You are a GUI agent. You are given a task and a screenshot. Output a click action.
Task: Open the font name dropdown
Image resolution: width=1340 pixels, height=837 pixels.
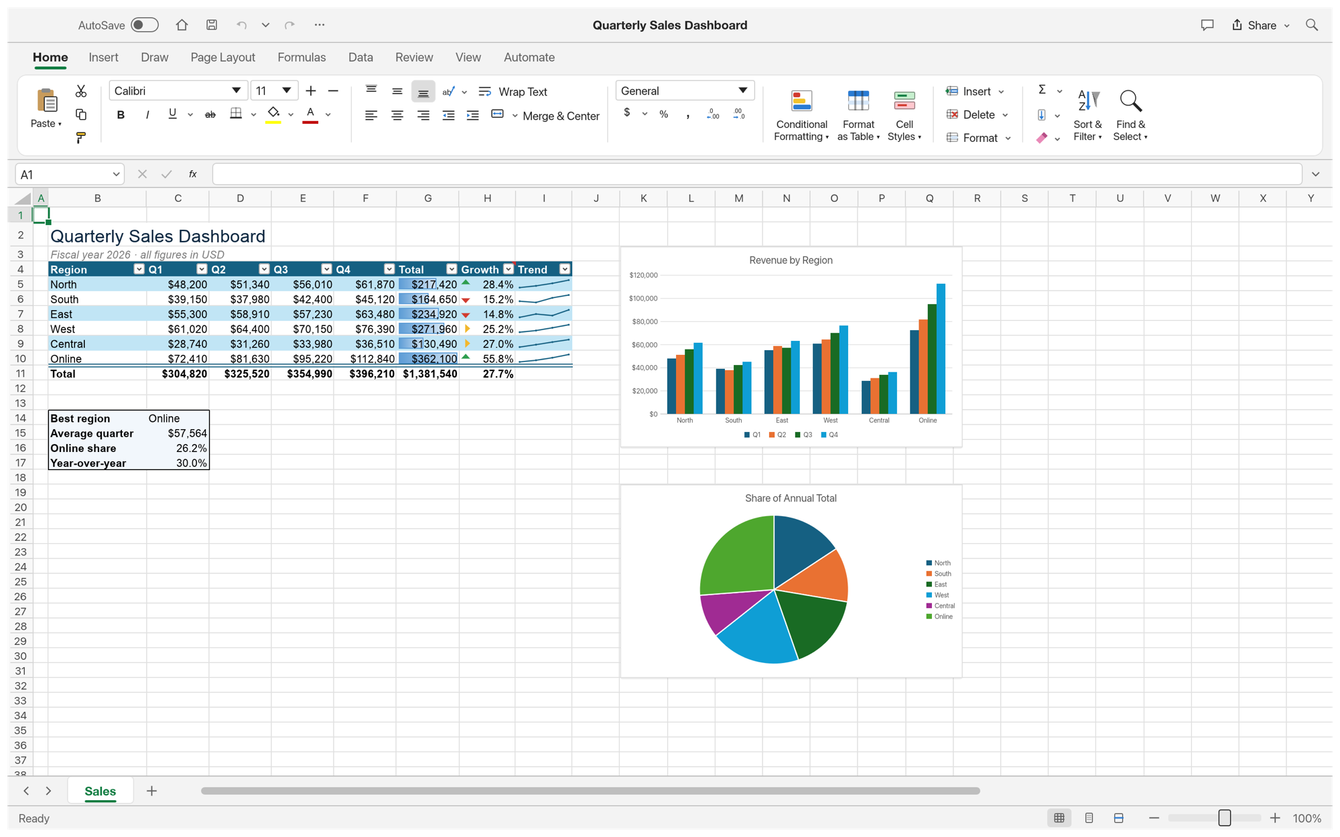(x=236, y=91)
